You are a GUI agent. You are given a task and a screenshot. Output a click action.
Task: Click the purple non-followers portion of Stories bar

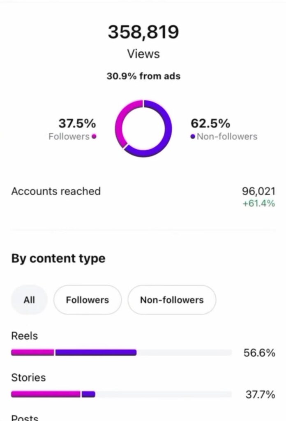(88, 394)
